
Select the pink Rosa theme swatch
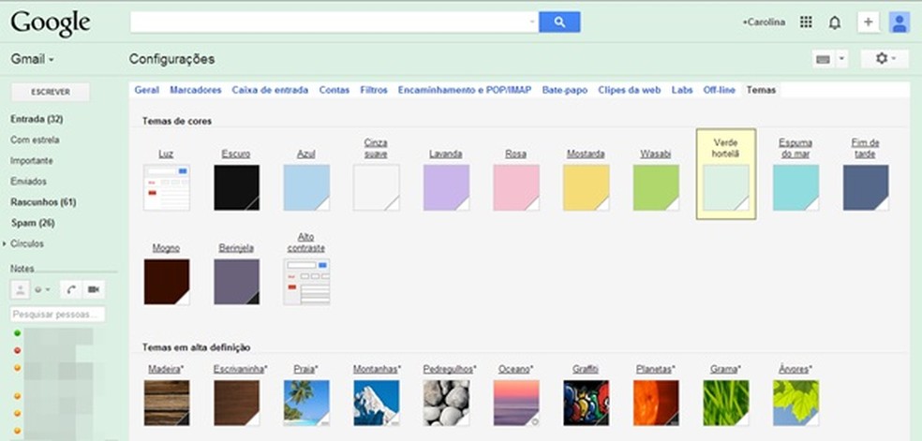(516, 187)
